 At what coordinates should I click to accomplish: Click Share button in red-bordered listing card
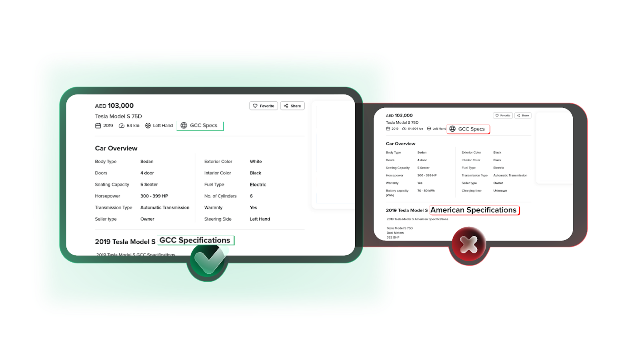point(523,115)
